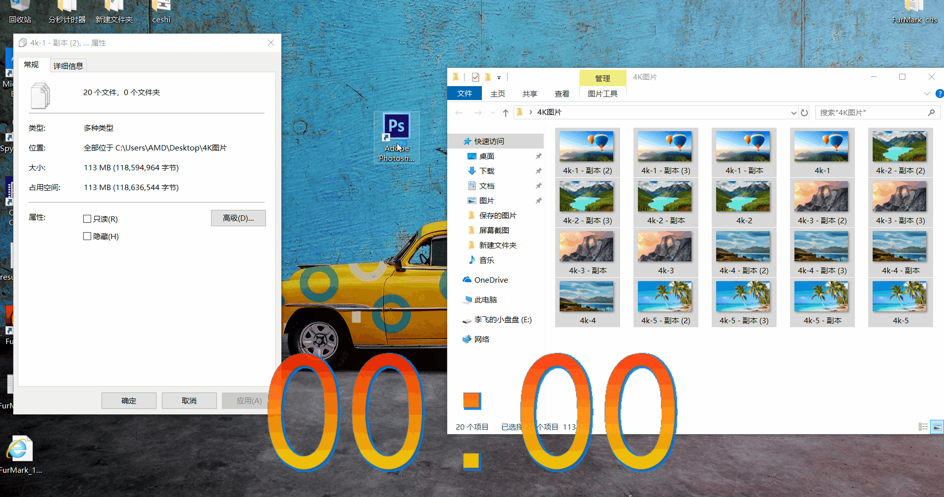Select the 4k-1 - 副本 (2) thumbnail
The width and height of the screenshot is (944, 497).
[587, 152]
